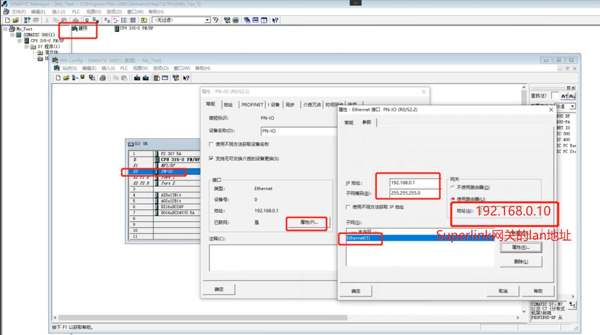Click the pin icon in catalog bottom panel

573,305
